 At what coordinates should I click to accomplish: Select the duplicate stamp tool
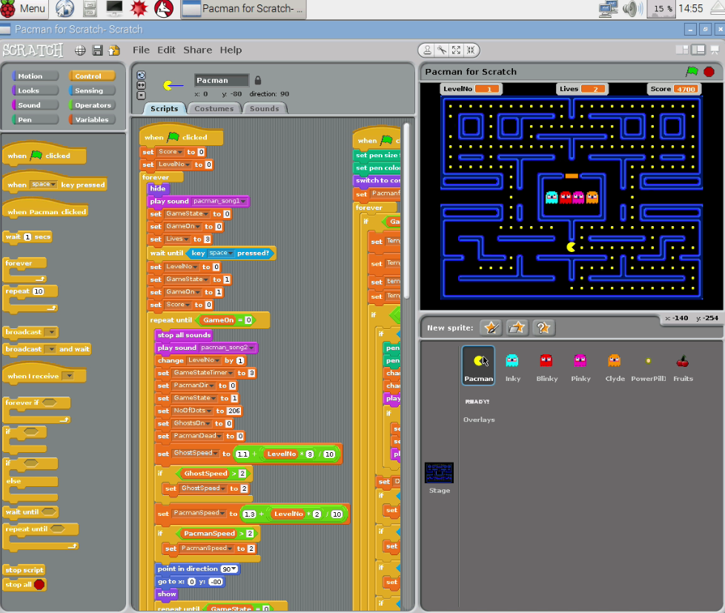(428, 50)
